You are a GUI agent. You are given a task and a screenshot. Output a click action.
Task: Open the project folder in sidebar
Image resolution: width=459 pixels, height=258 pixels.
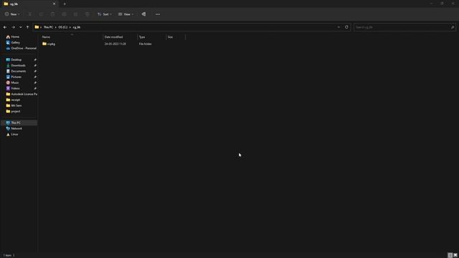pos(16,112)
